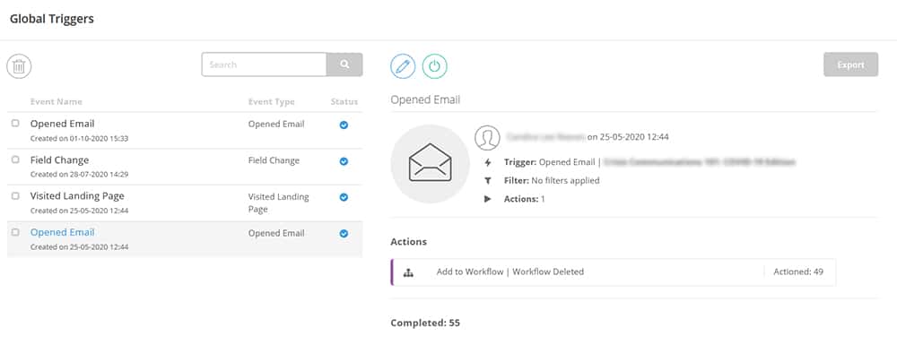Toggle checkbox for highlighted Opened Email row

[x=15, y=231]
